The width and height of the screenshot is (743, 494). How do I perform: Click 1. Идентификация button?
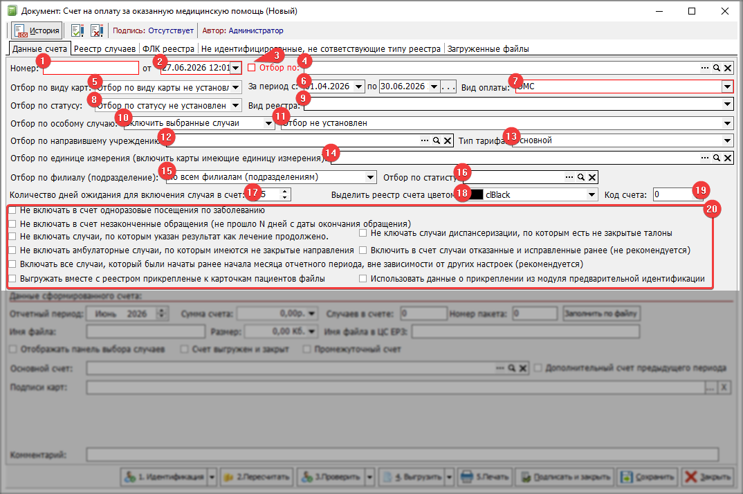tap(165, 477)
